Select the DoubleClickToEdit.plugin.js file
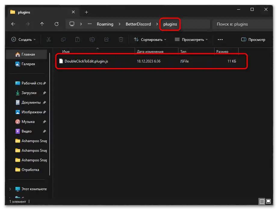Screen dimensions: 278x210 click(86, 61)
